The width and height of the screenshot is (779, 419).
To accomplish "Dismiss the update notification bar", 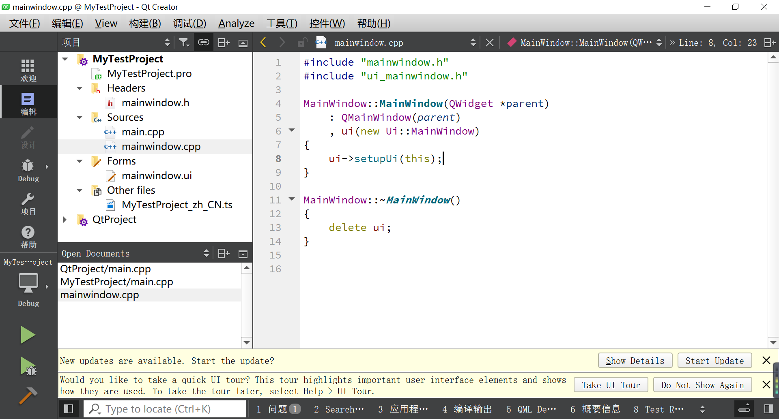I will 766,360.
